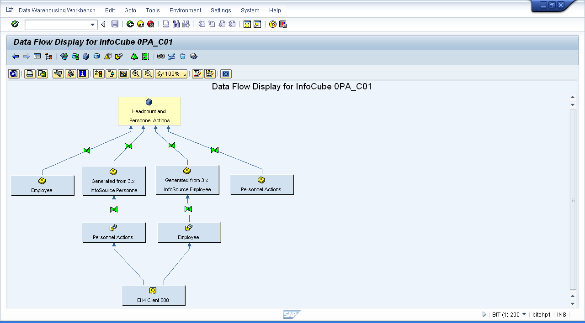Open the BIT (1) 200 system dropdown
This screenshot has width=585, height=323.
pos(524,314)
